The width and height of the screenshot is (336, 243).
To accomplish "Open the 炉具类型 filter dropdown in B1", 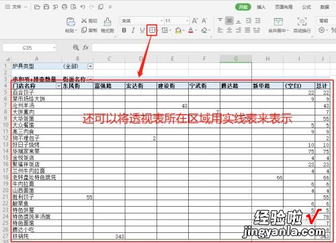I will 90,66.
